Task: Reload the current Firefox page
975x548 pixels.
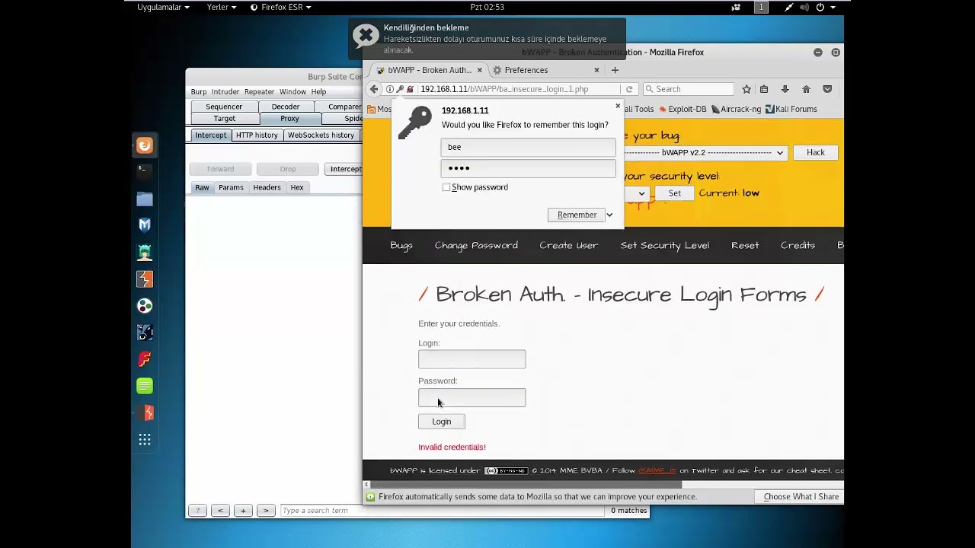Action: tap(629, 89)
